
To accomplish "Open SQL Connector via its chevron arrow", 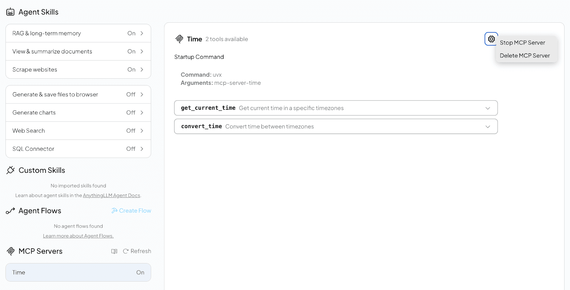I will (142, 149).
